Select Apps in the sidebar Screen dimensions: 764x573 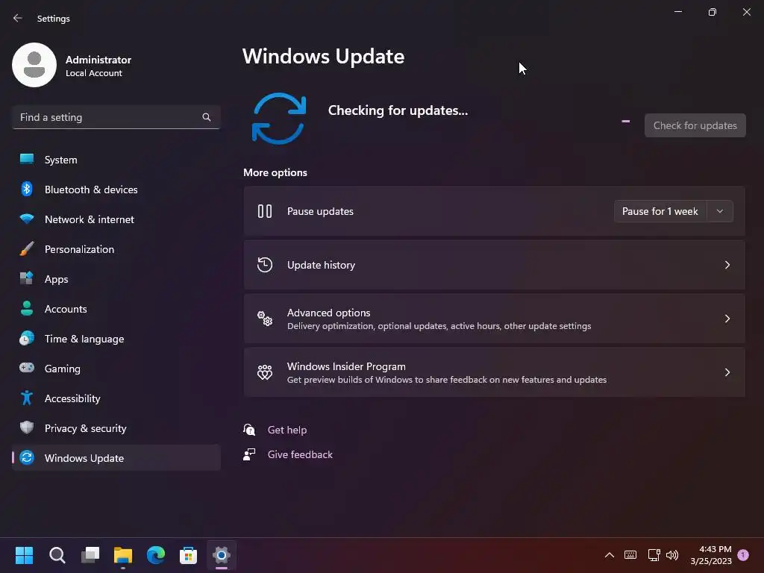coord(116,279)
